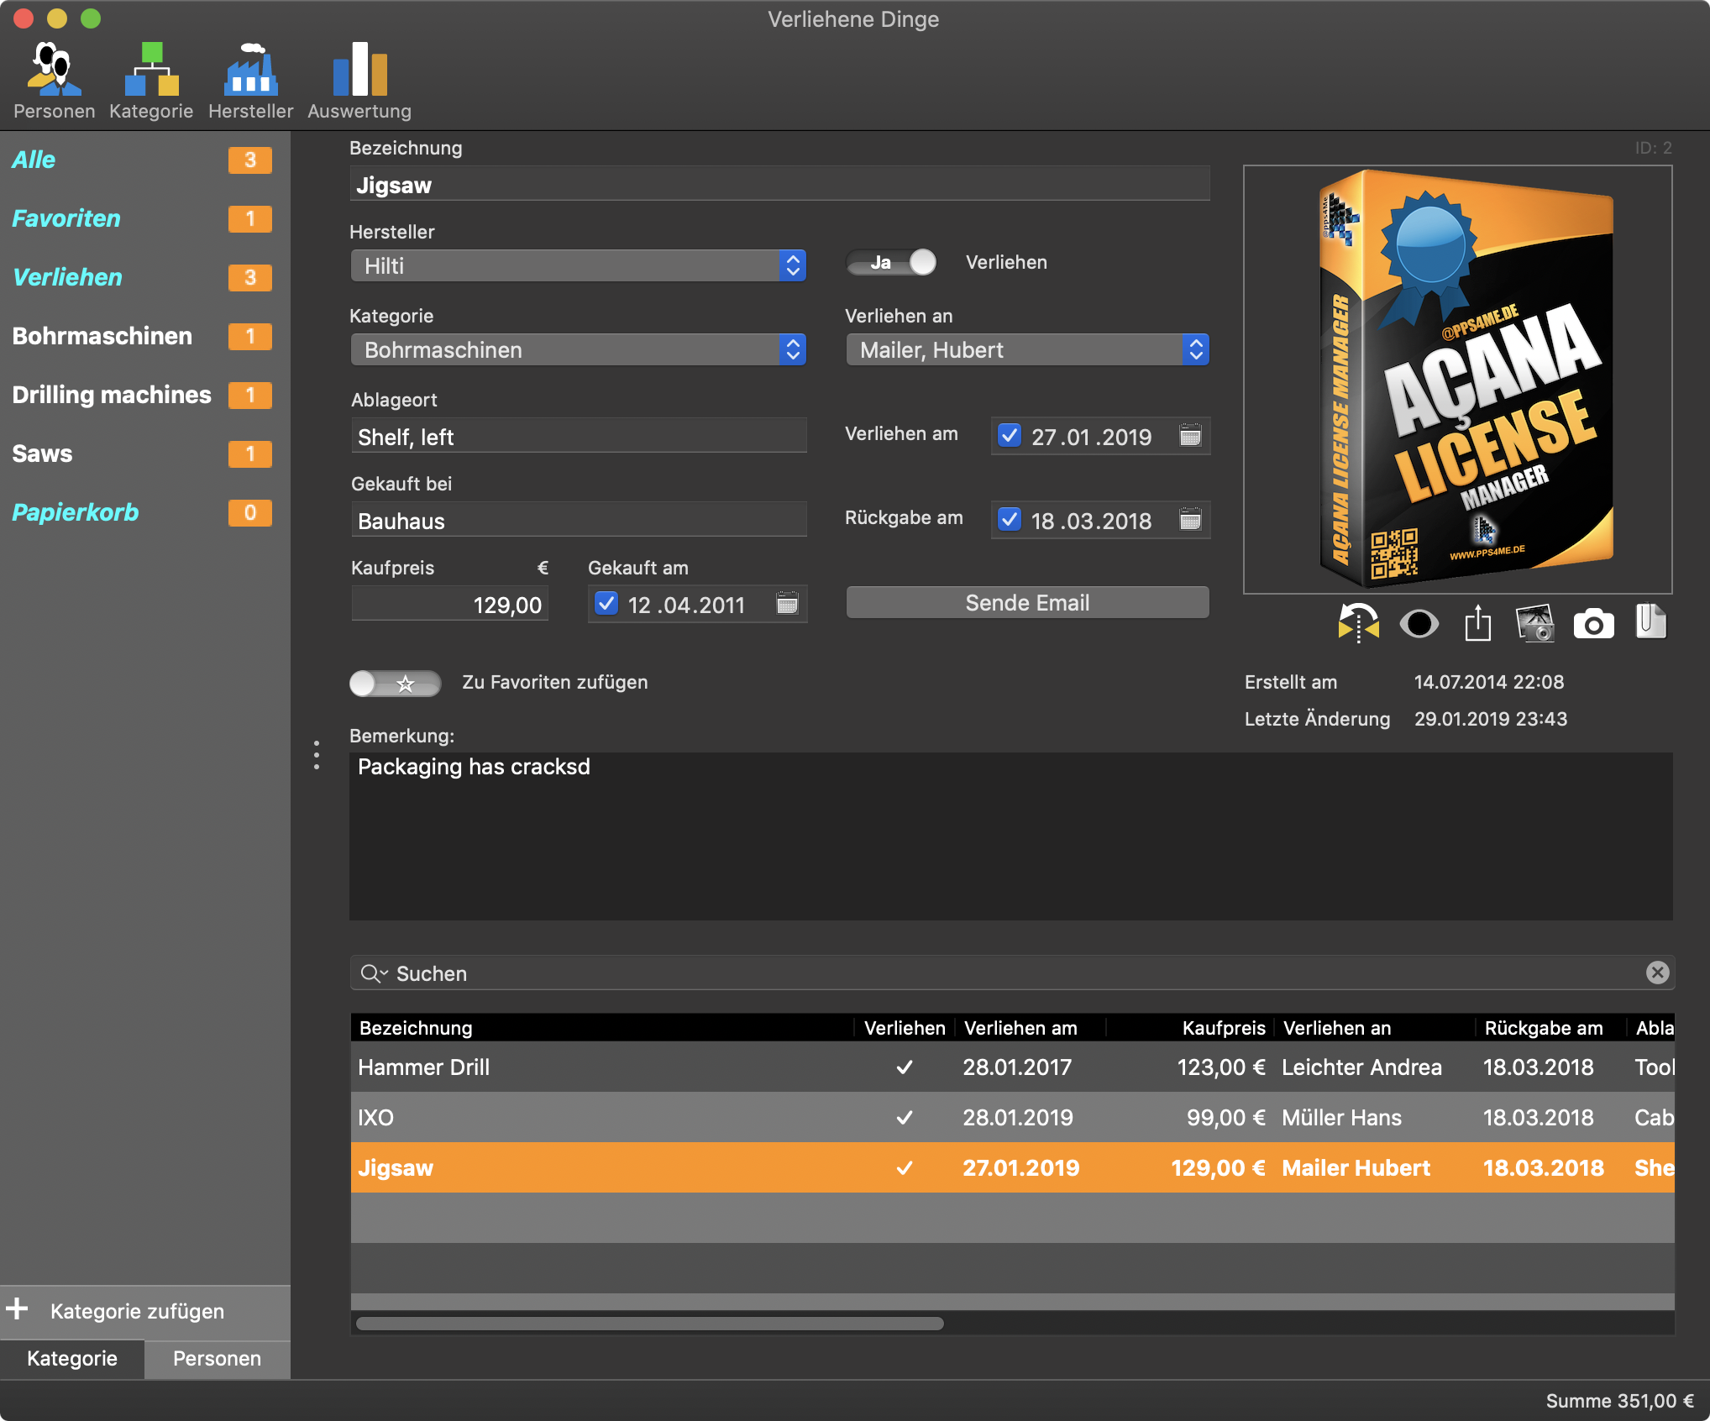Viewport: 1710px width, 1421px height.
Task: Click the attach document paperclip icon
Action: pyautogui.click(x=1650, y=622)
